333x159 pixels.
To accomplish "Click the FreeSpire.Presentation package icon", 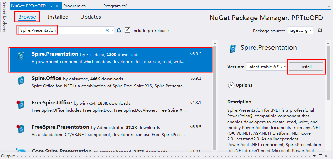I will (20, 129).
